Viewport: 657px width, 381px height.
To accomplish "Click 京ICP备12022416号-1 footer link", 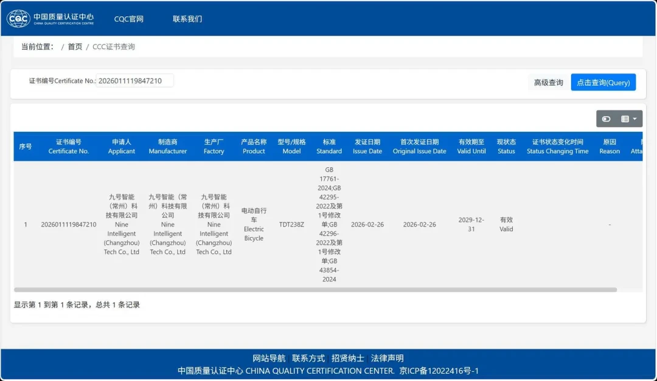I will (x=439, y=371).
